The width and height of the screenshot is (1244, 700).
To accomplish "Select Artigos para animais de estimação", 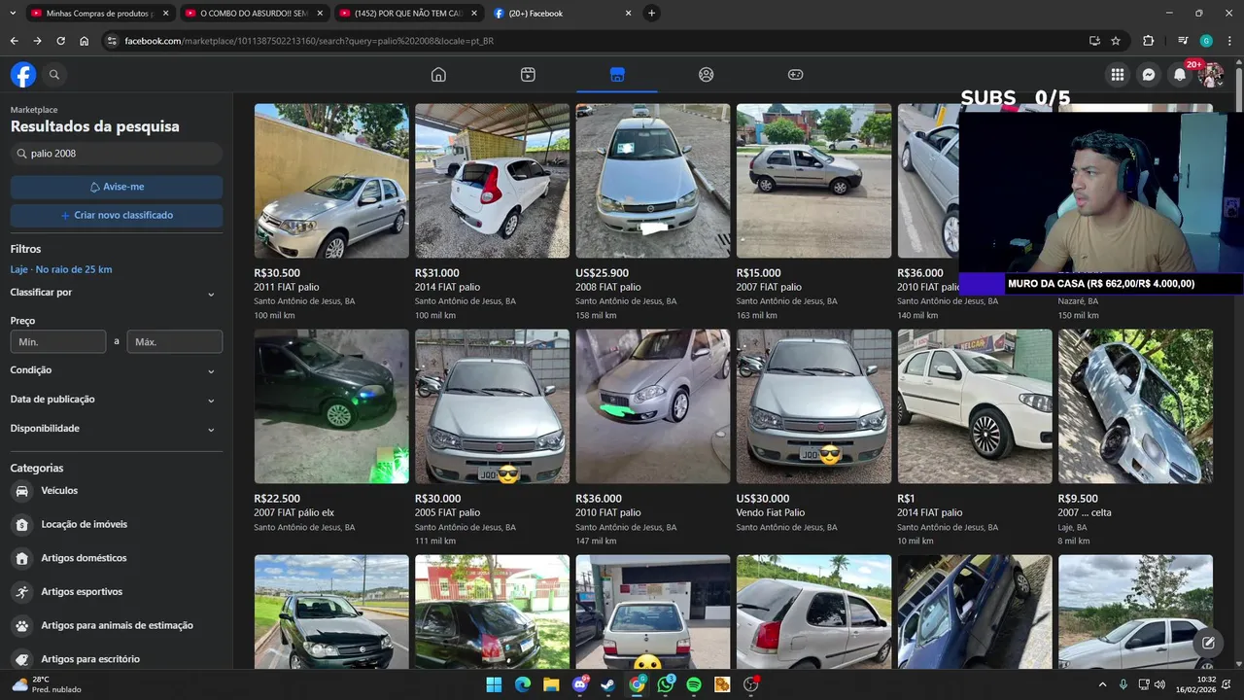I will (117, 625).
